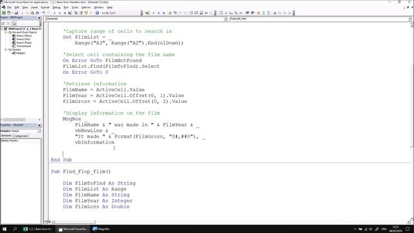Collapse the Microsoft Excel Objects folder
414x233 pixels.
point(6,32)
